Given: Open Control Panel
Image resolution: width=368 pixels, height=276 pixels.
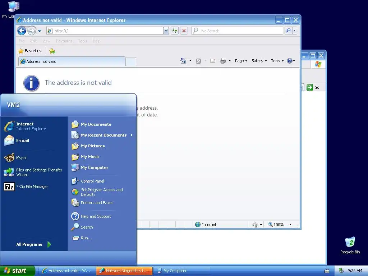Looking at the screenshot, I should 102,181.
